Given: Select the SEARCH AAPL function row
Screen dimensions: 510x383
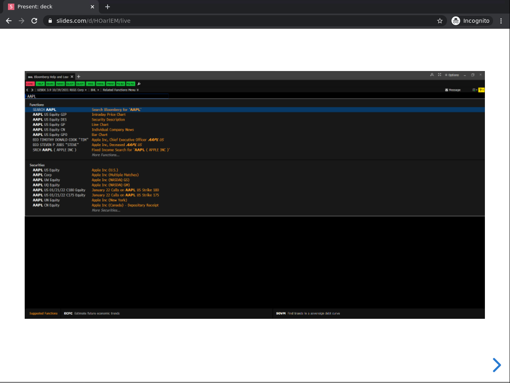Looking at the screenshot, I should click(x=255, y=110).
